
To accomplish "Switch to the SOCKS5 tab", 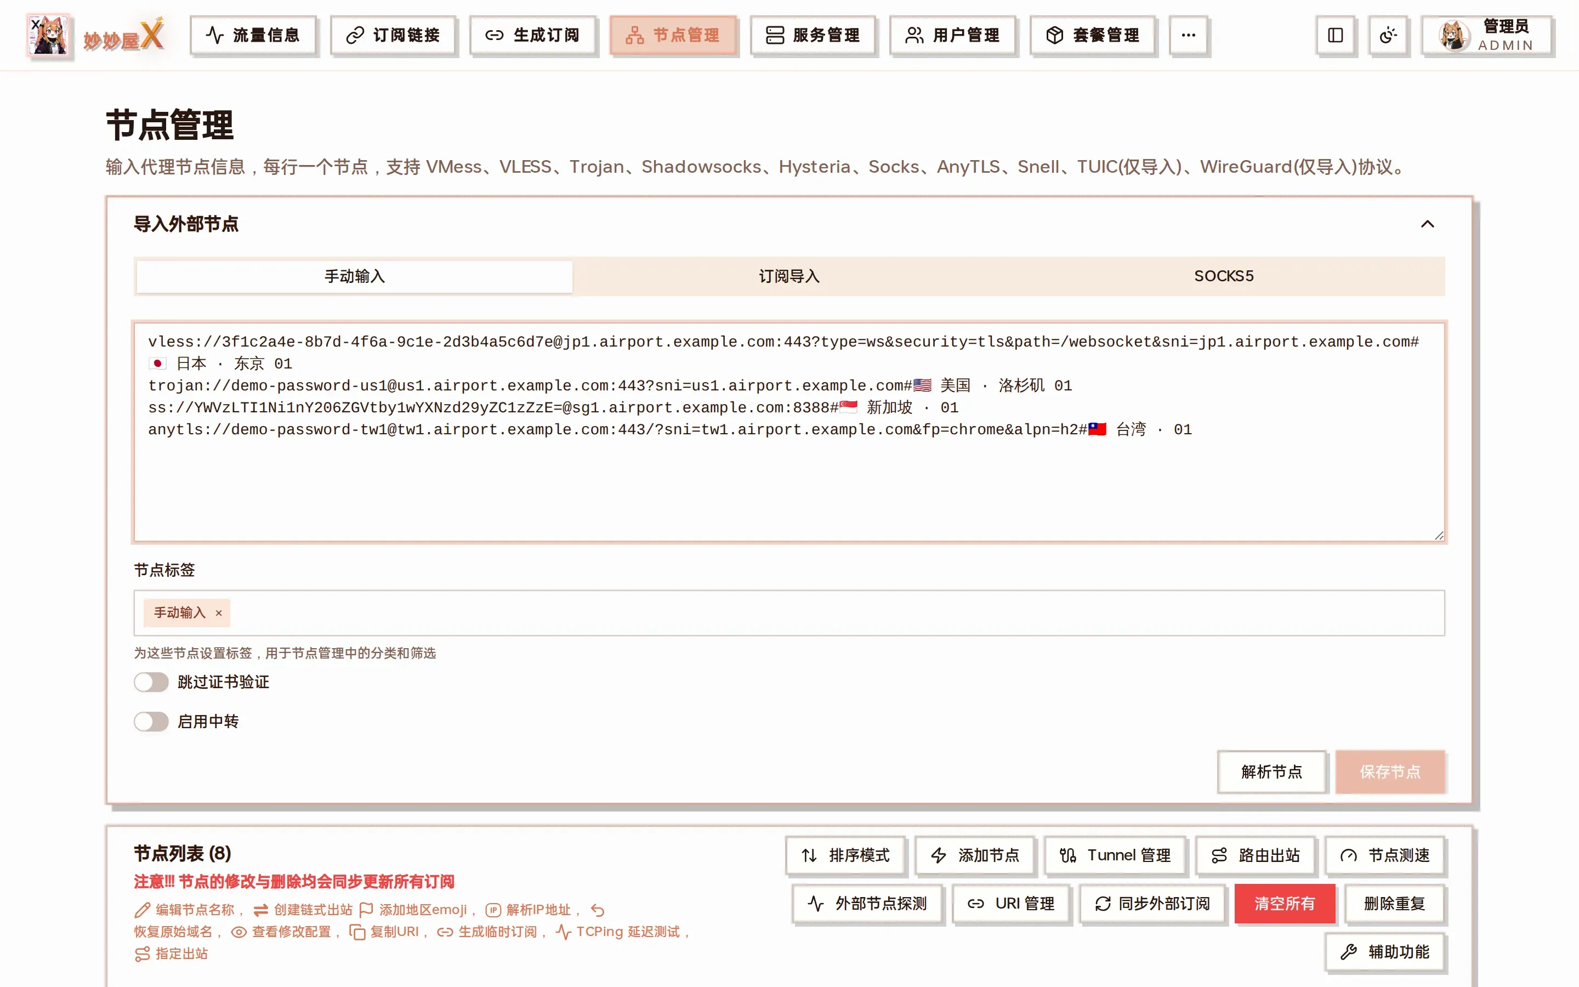I will point(1223,276).
